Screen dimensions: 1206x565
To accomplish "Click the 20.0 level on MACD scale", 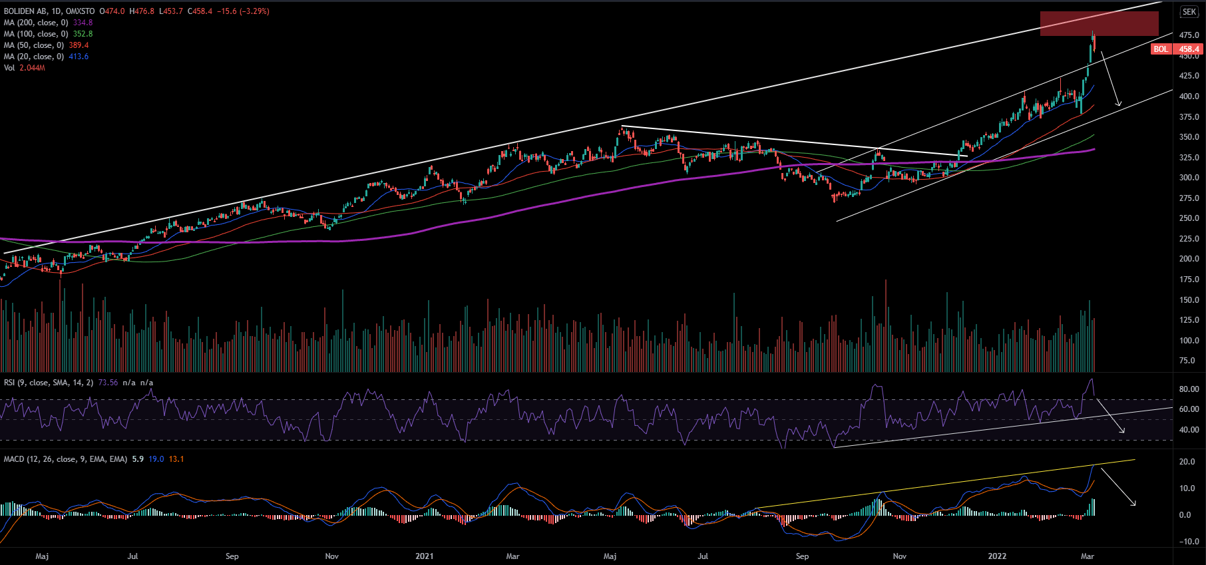I will point(1187,462).
